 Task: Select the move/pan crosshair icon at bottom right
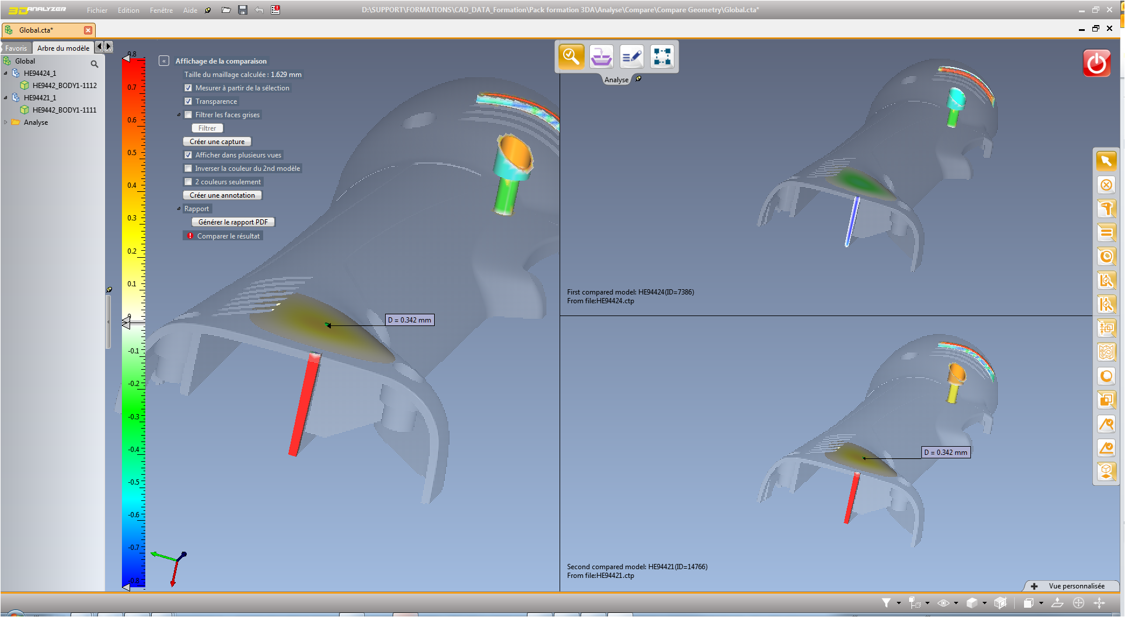pos(1079,602)
